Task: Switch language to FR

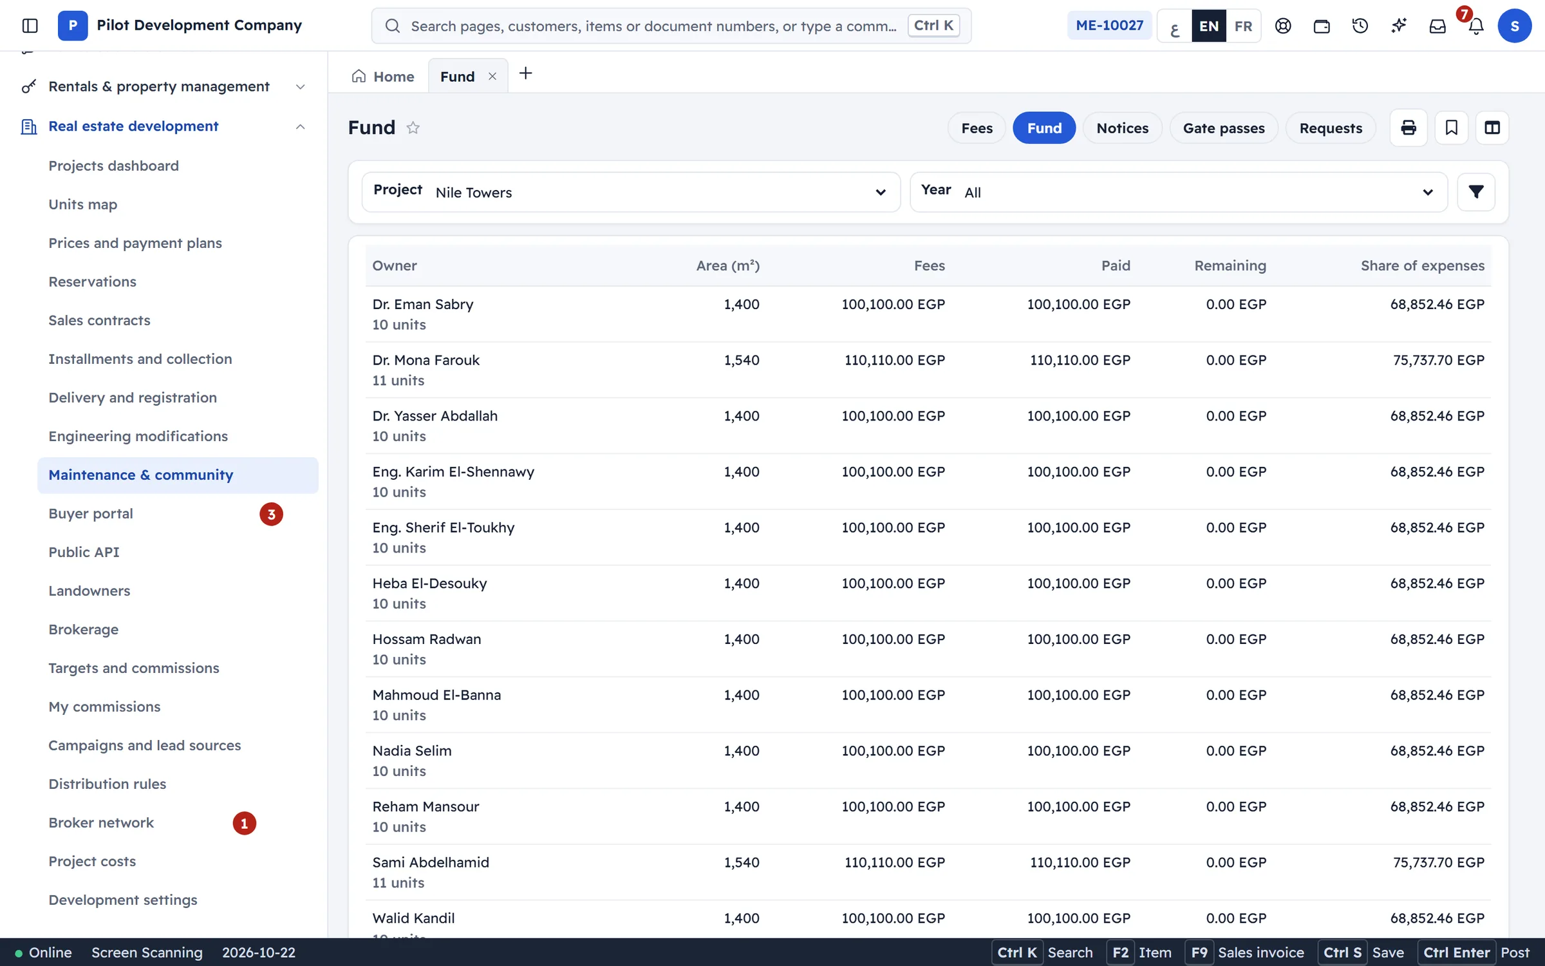Action: 1244,26
